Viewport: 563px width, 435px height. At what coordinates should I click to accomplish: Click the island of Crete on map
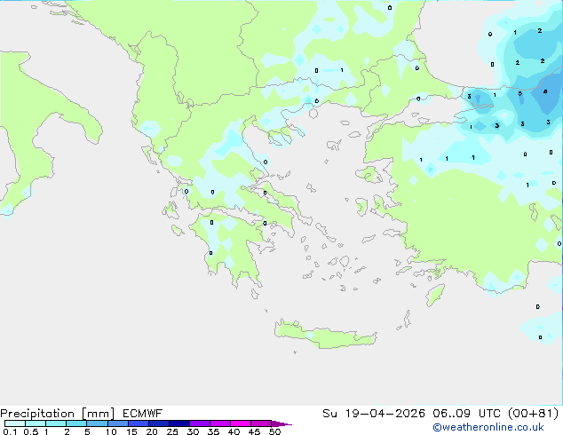pos(325,335)
